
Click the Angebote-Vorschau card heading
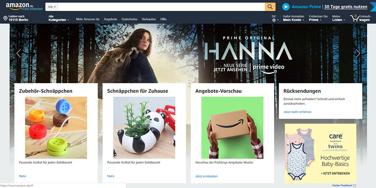click(218, 91)
